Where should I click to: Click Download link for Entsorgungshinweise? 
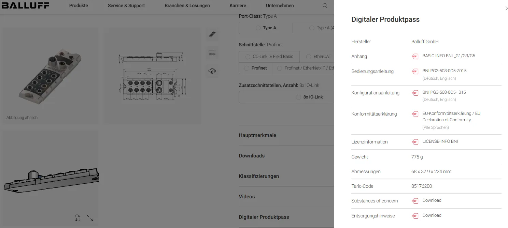click(432, 215)
